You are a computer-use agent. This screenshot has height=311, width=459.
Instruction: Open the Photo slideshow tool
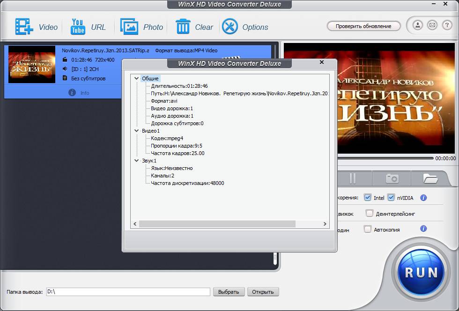[141, 27]
